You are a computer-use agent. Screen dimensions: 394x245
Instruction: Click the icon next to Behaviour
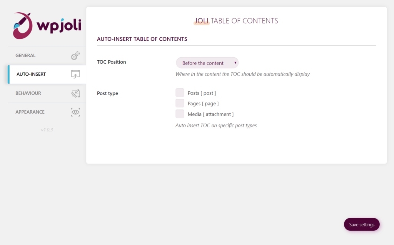coord(75,93)
